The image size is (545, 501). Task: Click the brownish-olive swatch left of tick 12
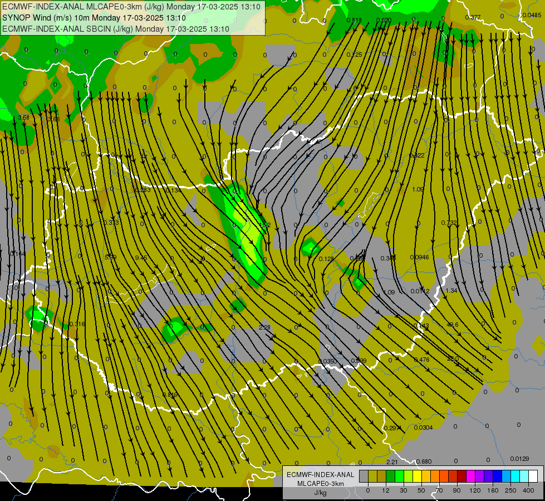(382, 476)
